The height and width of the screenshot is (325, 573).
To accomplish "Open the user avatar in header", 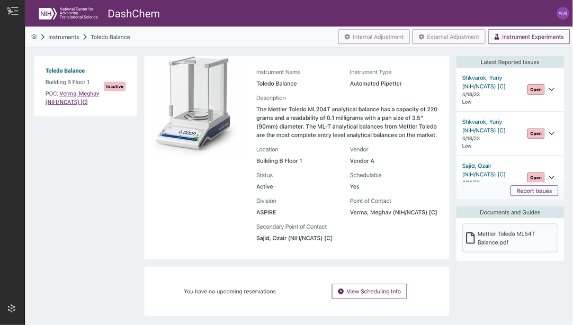I will pyautogui.click(x=562, y=13).
